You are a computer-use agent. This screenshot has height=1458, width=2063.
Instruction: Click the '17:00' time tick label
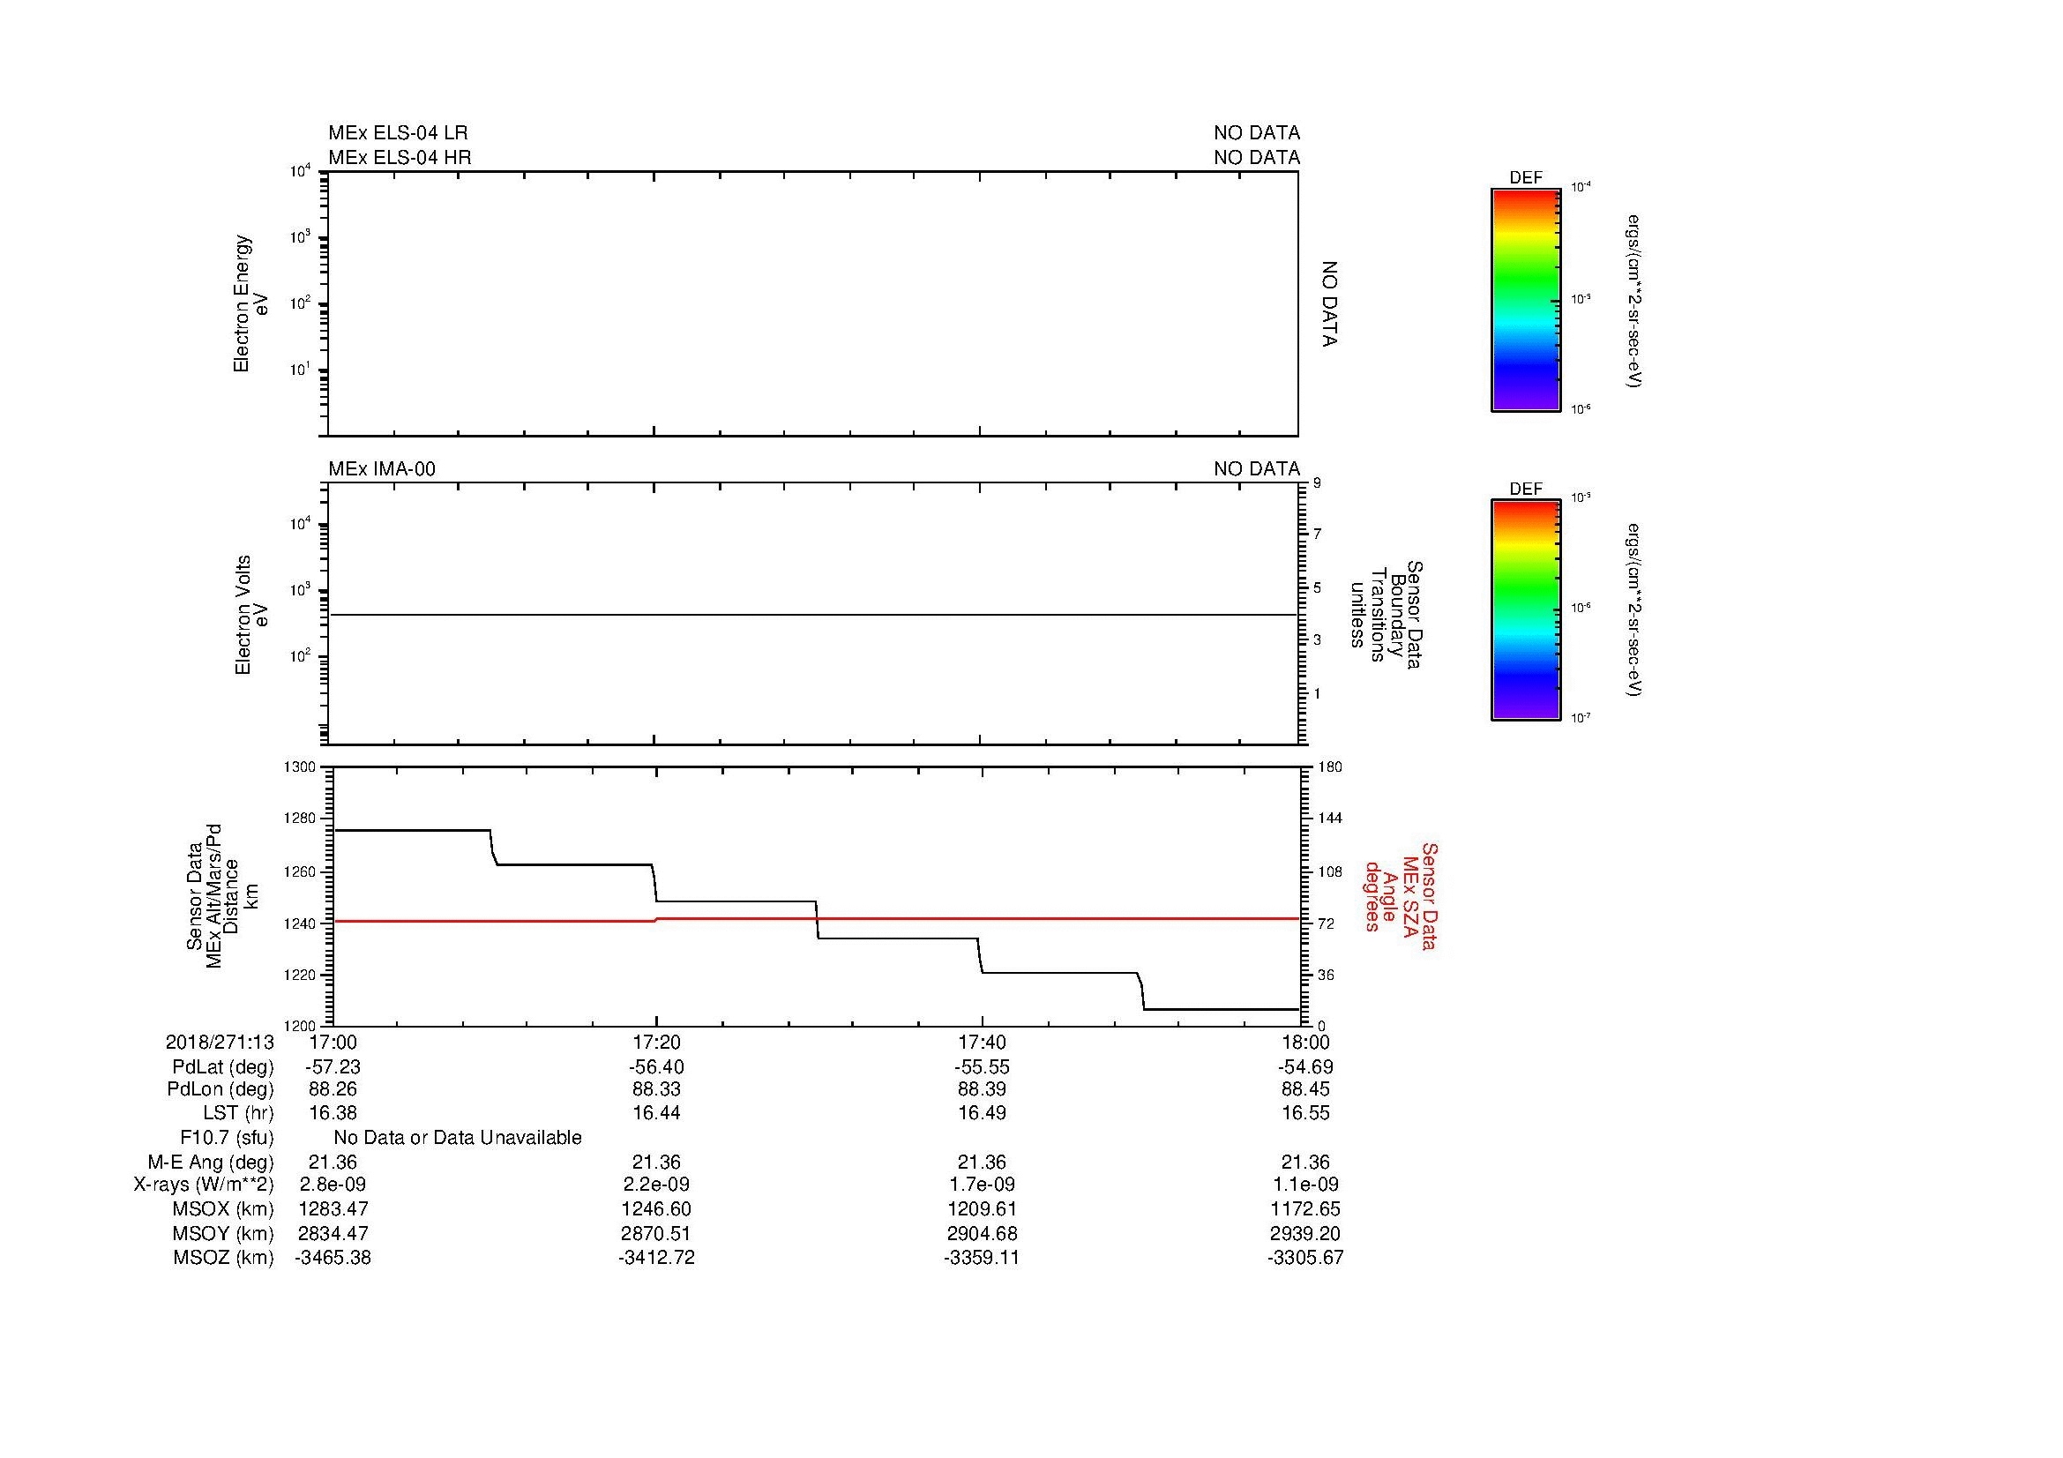333,1042
